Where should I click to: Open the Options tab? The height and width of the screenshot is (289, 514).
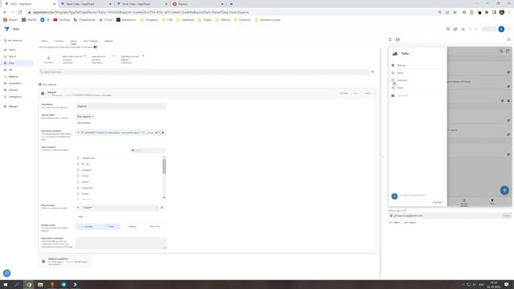(x=108, y=41)
